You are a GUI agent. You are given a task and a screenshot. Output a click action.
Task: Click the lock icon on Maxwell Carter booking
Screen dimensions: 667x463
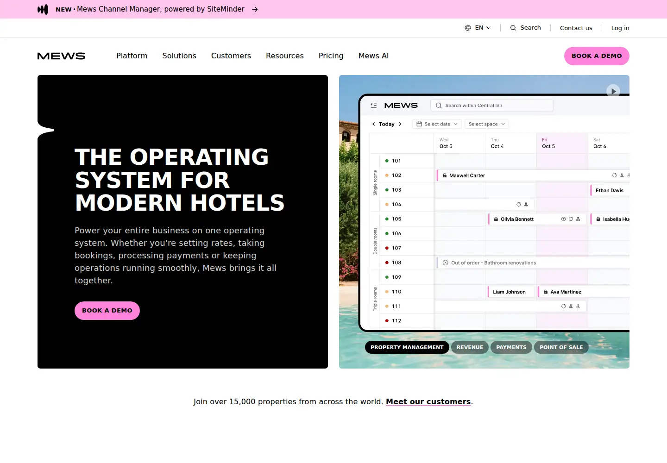(445, 175)
